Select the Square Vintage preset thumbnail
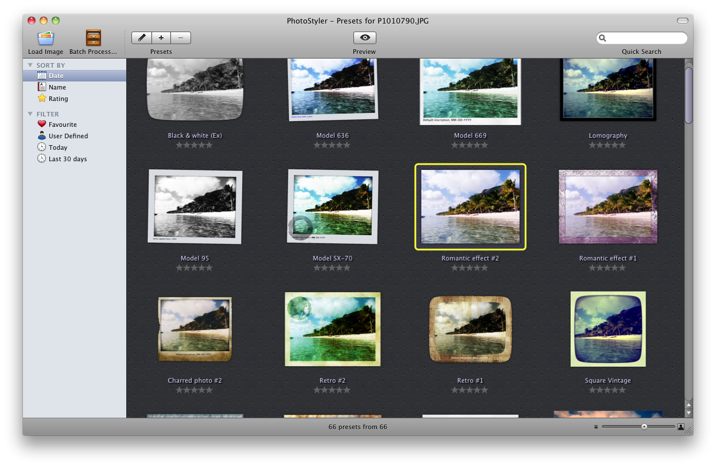The height and width of the screenshot is (467, 716). [608, 329]
